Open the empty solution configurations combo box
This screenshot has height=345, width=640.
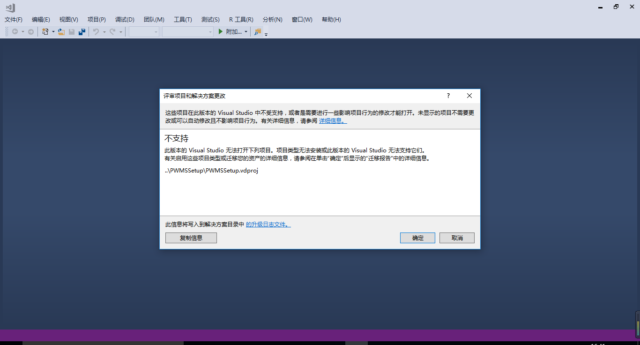[x=144, y=32]
